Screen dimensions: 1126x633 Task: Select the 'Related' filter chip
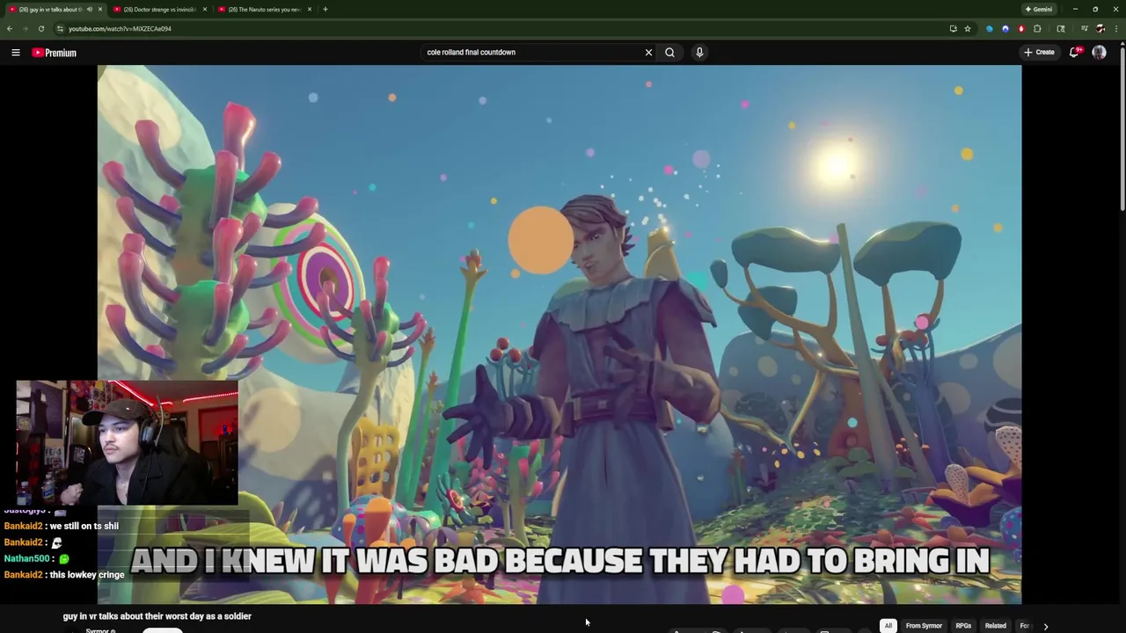(996, 626)
